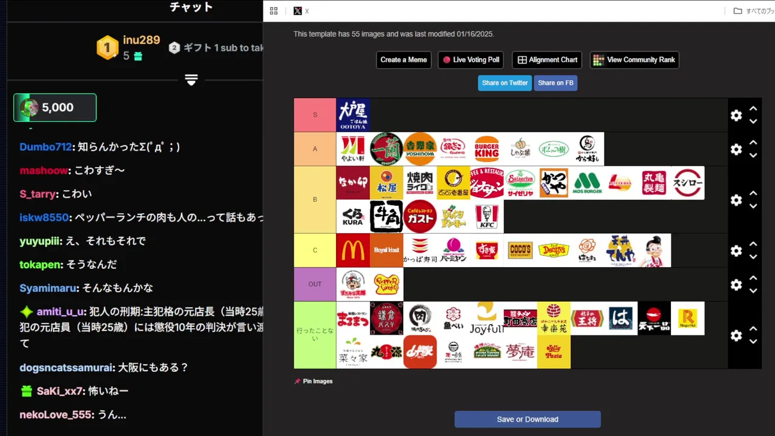The width and height of the screenshot is (775, 436).
Task: Move A tier row up with arrow
Action: tap(753, 143)
